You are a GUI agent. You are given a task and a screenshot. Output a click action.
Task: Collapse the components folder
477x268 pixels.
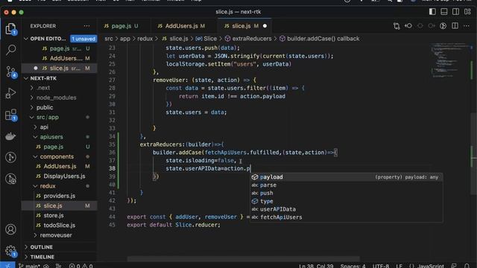coord(57,156)
